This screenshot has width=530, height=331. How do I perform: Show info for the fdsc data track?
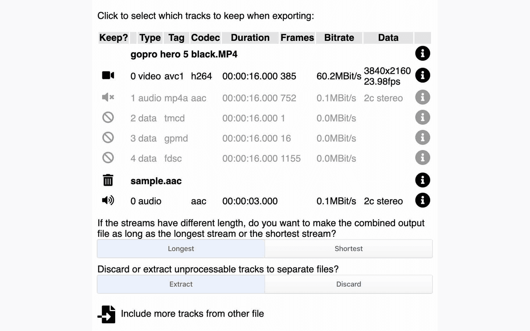click(423, 158)
